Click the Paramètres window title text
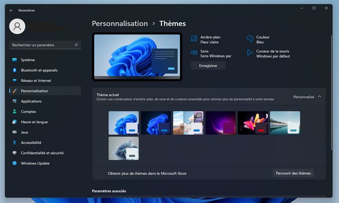 tap(26, 11)
